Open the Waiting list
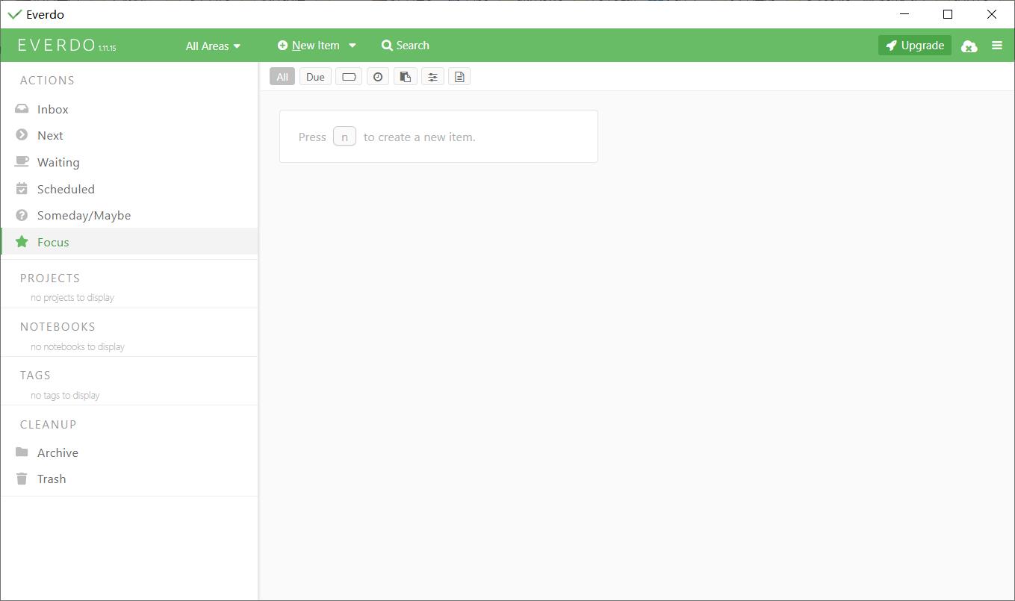 click(128, 162)
